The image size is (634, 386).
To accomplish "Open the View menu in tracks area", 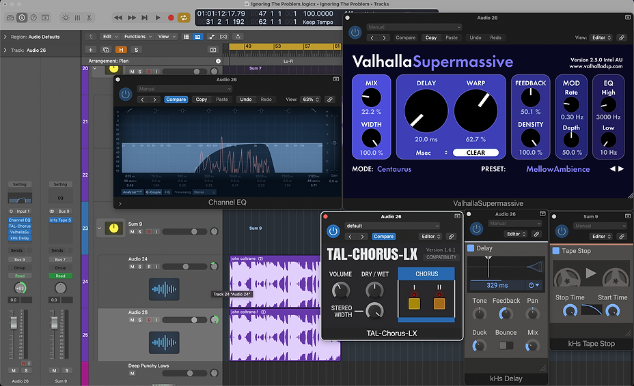I will [x=167, y=37].
